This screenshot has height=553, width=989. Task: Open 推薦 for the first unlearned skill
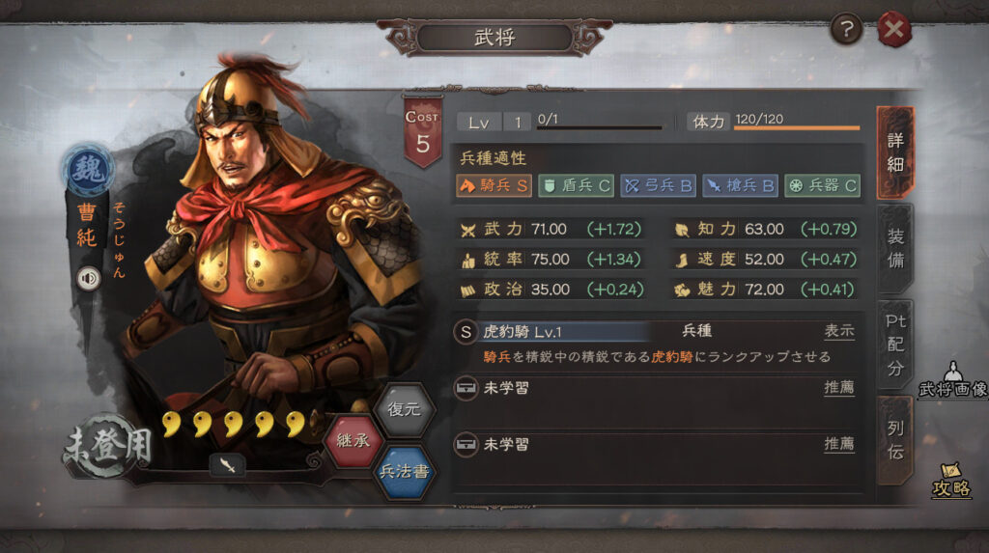point(839,387)
